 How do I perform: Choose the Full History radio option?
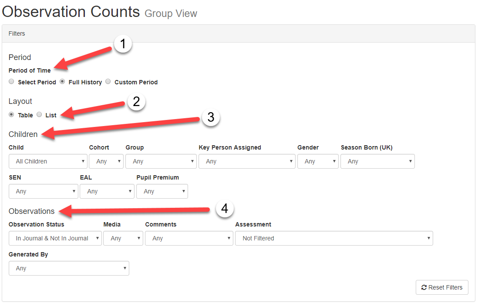(x=62, y=82)
